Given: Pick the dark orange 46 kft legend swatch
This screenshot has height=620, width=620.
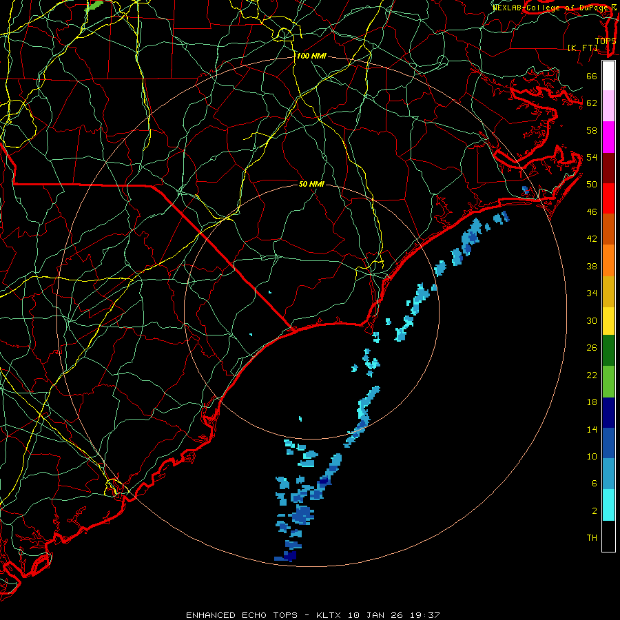Looking at the screenshot, I should tap(608, 229).
